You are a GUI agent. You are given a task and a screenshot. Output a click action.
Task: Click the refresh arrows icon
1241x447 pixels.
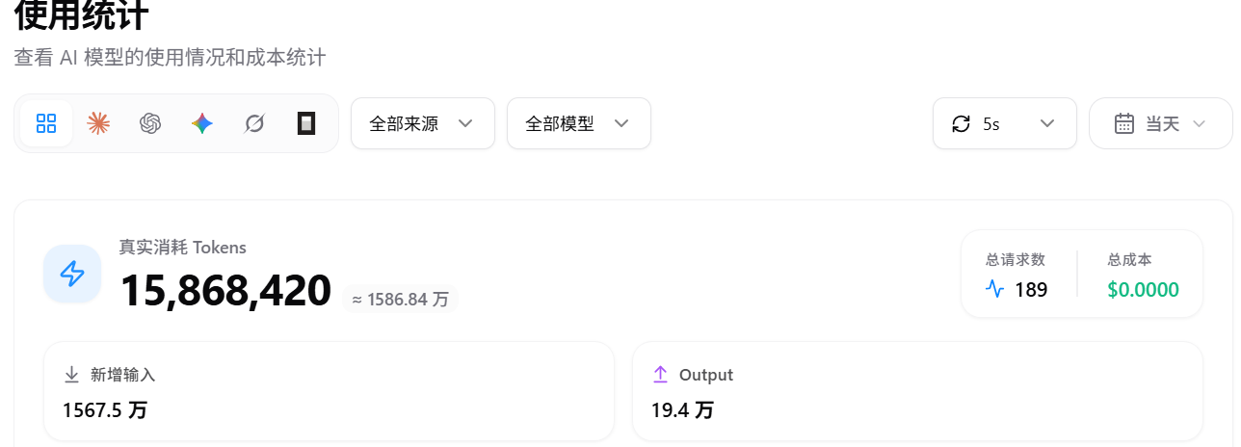(961, 123)
